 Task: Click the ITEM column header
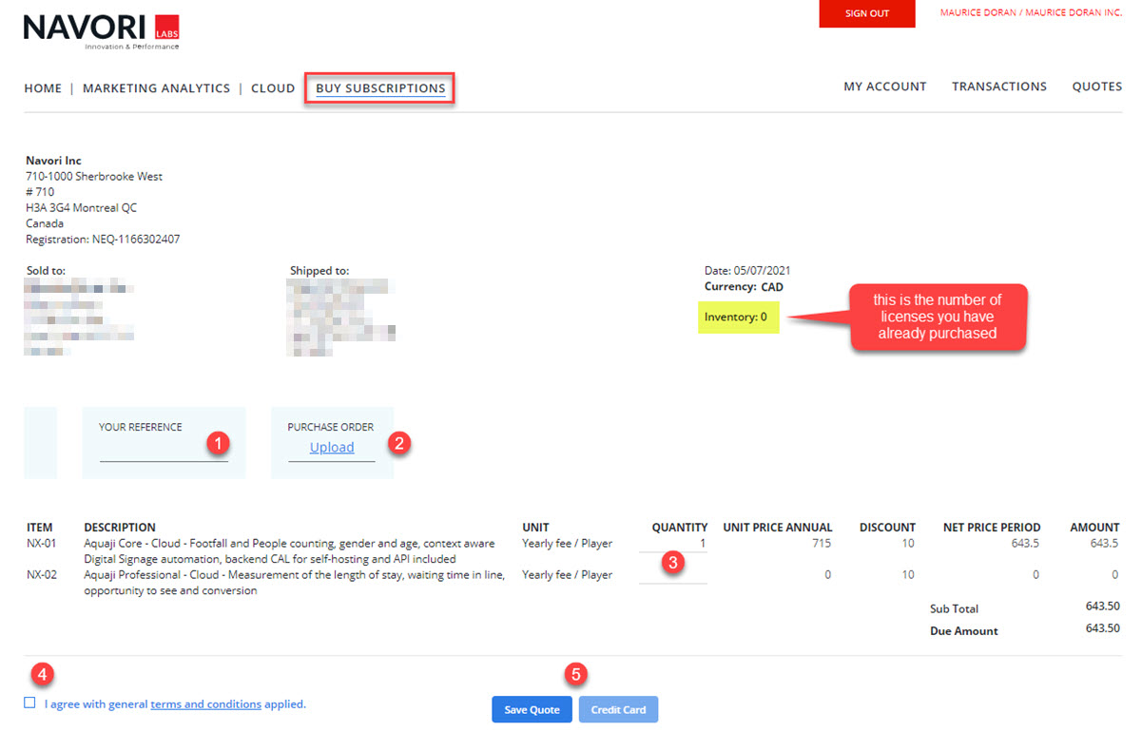point(40,528)
